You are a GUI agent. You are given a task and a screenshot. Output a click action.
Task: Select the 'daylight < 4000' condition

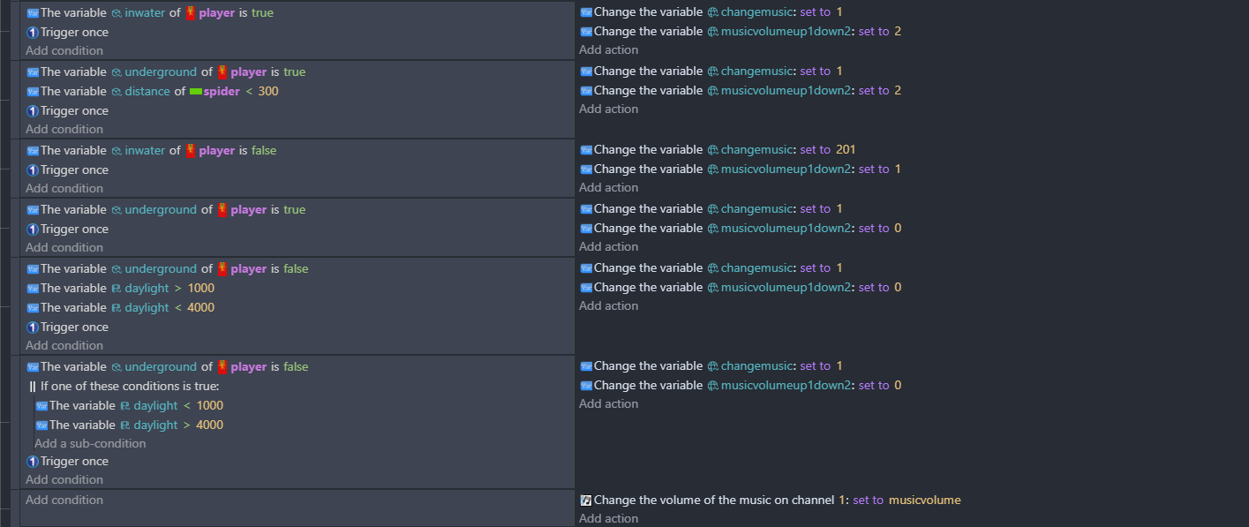[x=127, y=308]
